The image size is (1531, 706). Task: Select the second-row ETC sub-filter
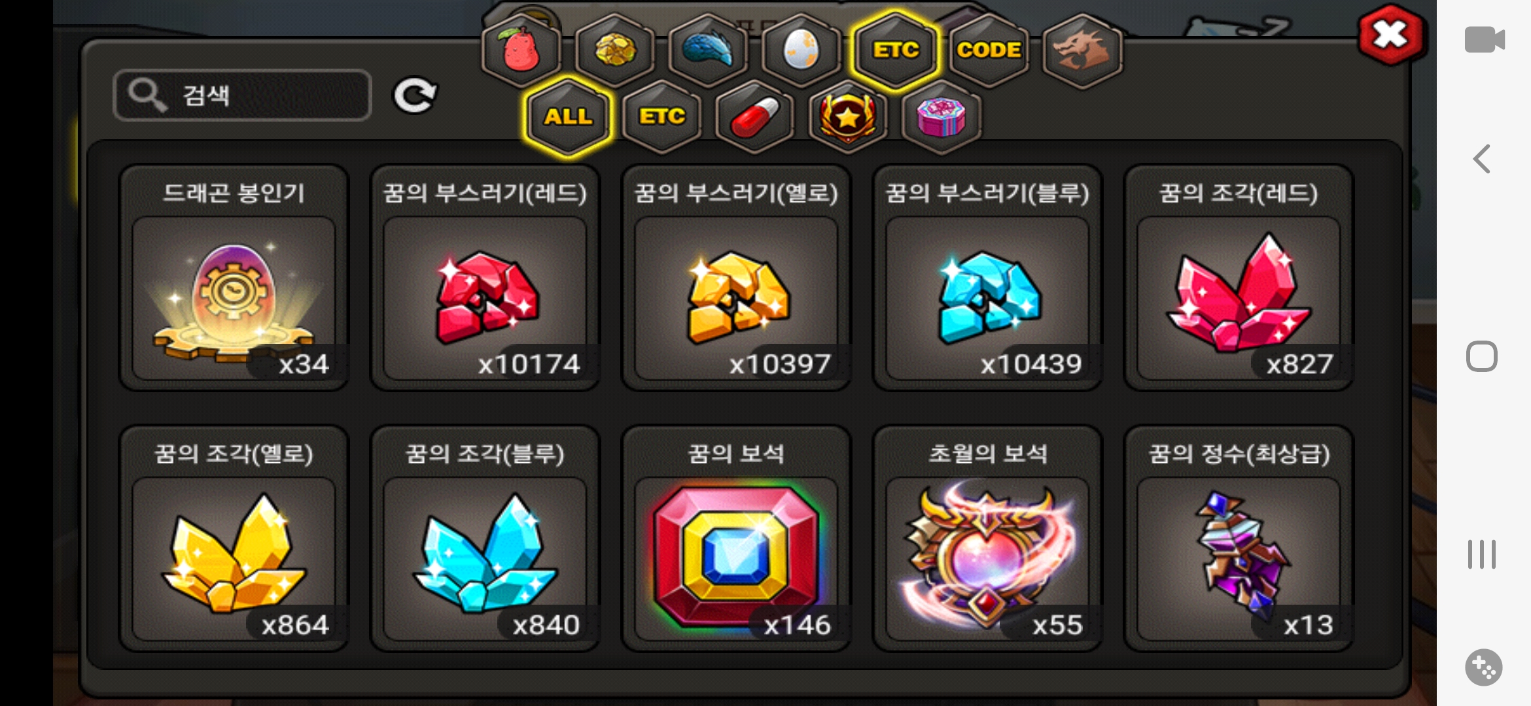pos(661,117)
